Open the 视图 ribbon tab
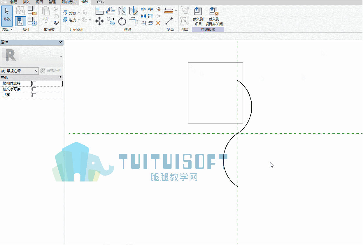The width and height of the screenshot is (363, 245). click(x=39, y=2)
